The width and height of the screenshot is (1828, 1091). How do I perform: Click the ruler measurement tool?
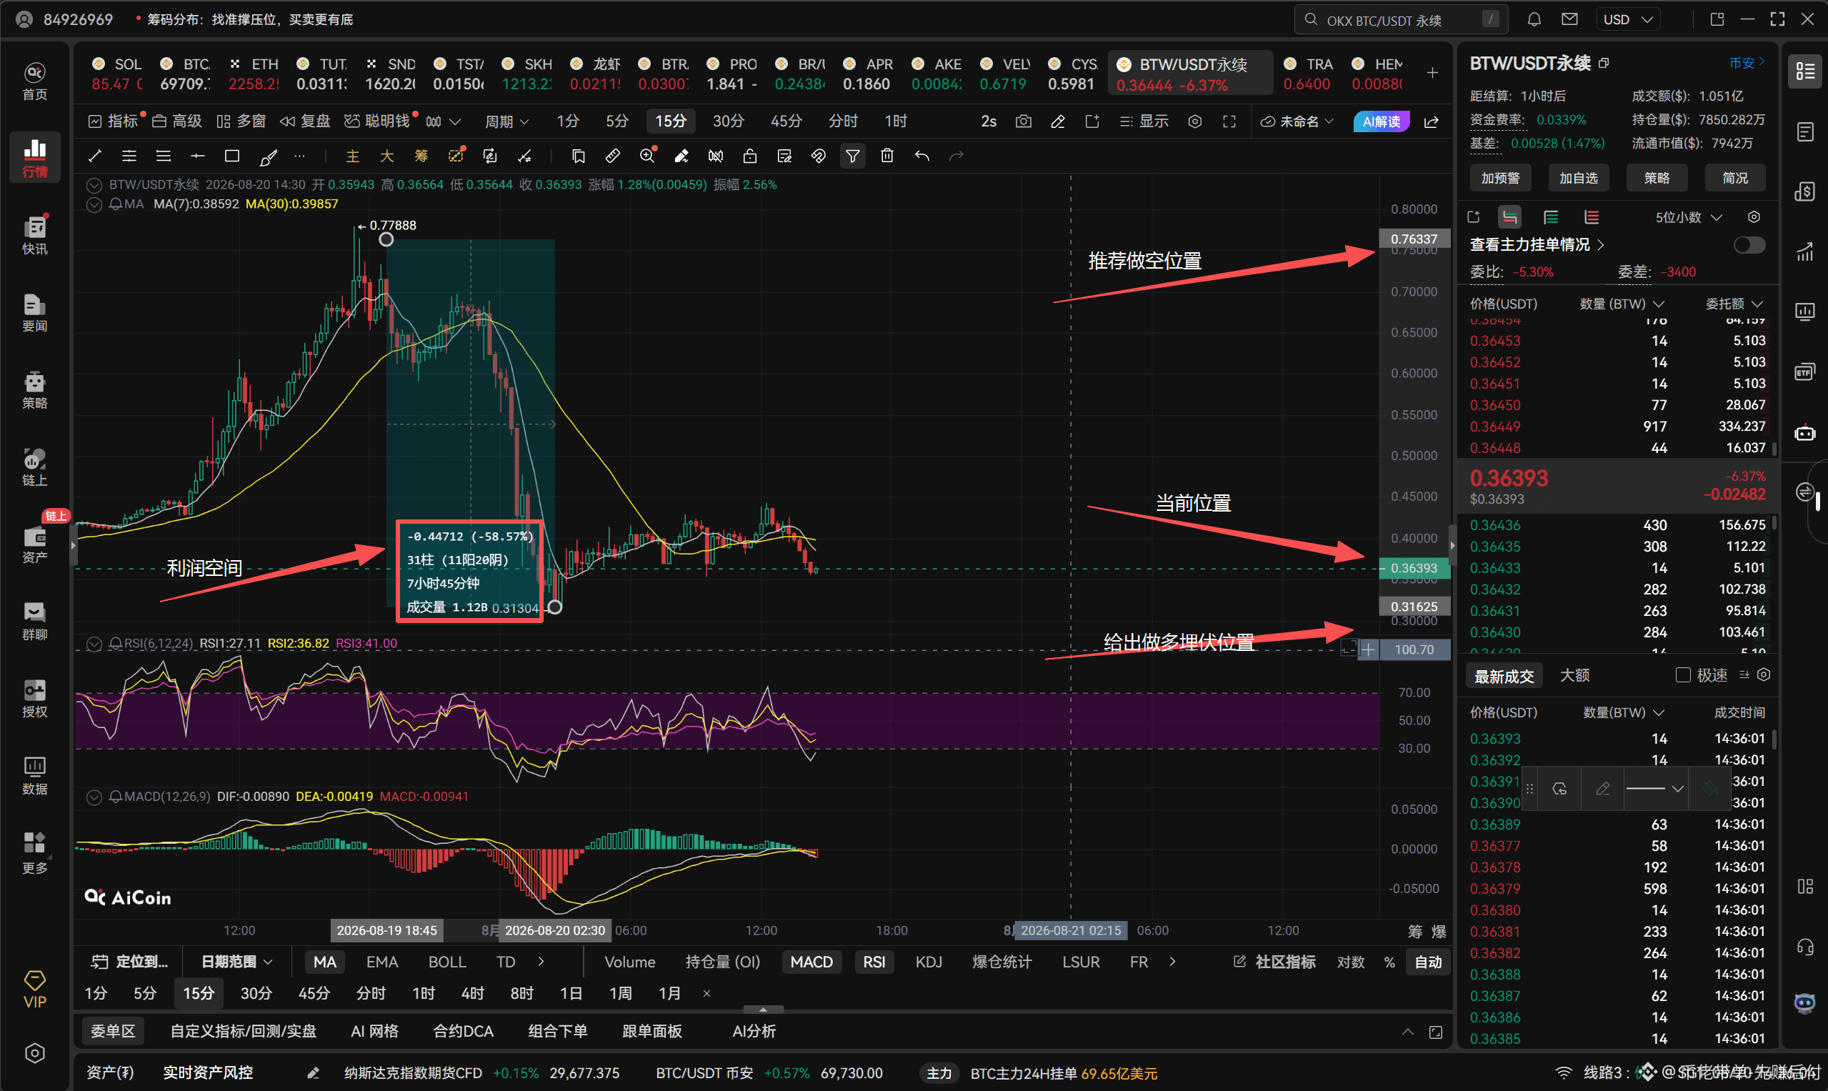611,156
